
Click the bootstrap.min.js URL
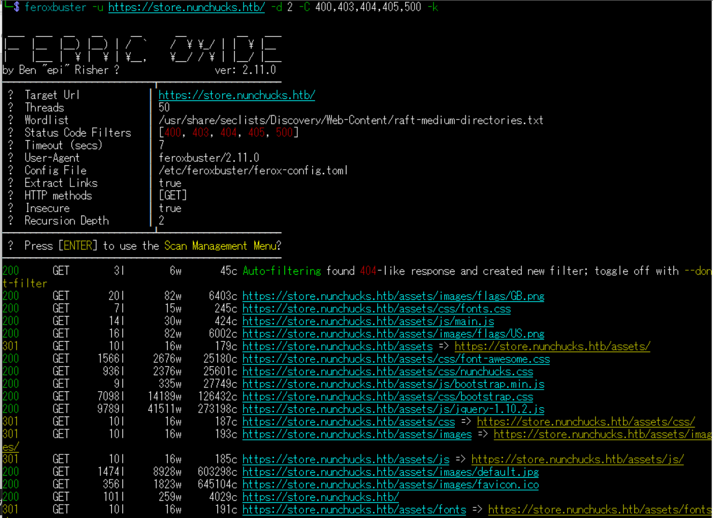393,384
